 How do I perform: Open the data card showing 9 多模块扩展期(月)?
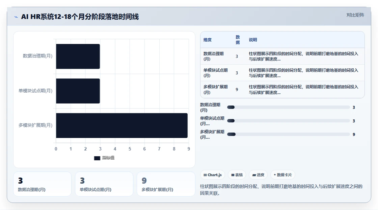coord(166,184)
